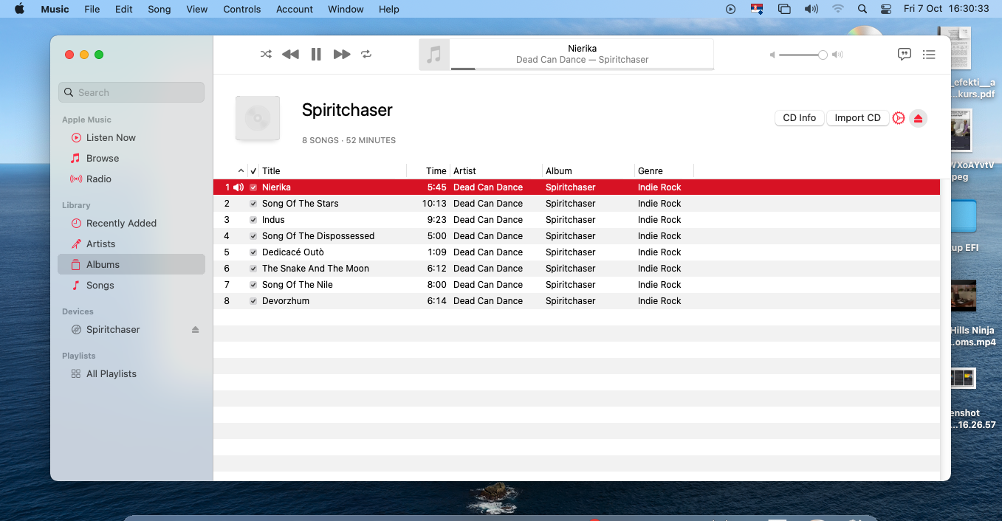Sort tracks by the Genre column
The image size is (1002, 521).
tap(664, 171)
